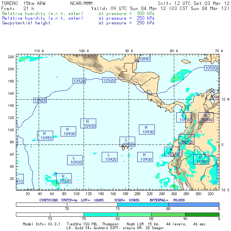Screen dimensions: 231x231
Task: Click the H 10950 marker near 110 W
Action: point(45,136)
